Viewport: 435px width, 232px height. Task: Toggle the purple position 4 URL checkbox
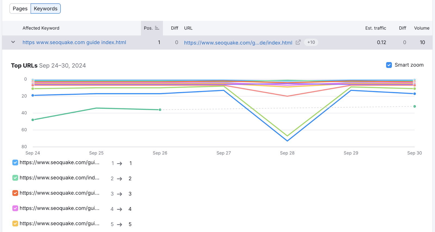15,208
